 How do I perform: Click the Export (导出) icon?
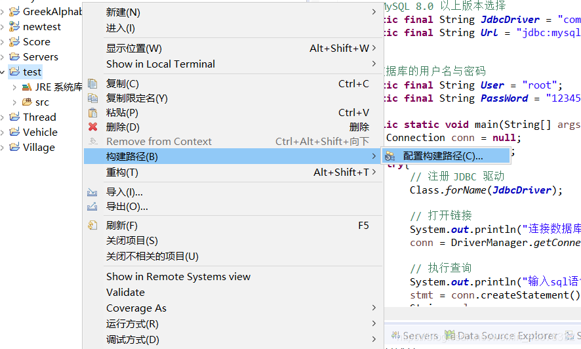click(x=92, y=207)
